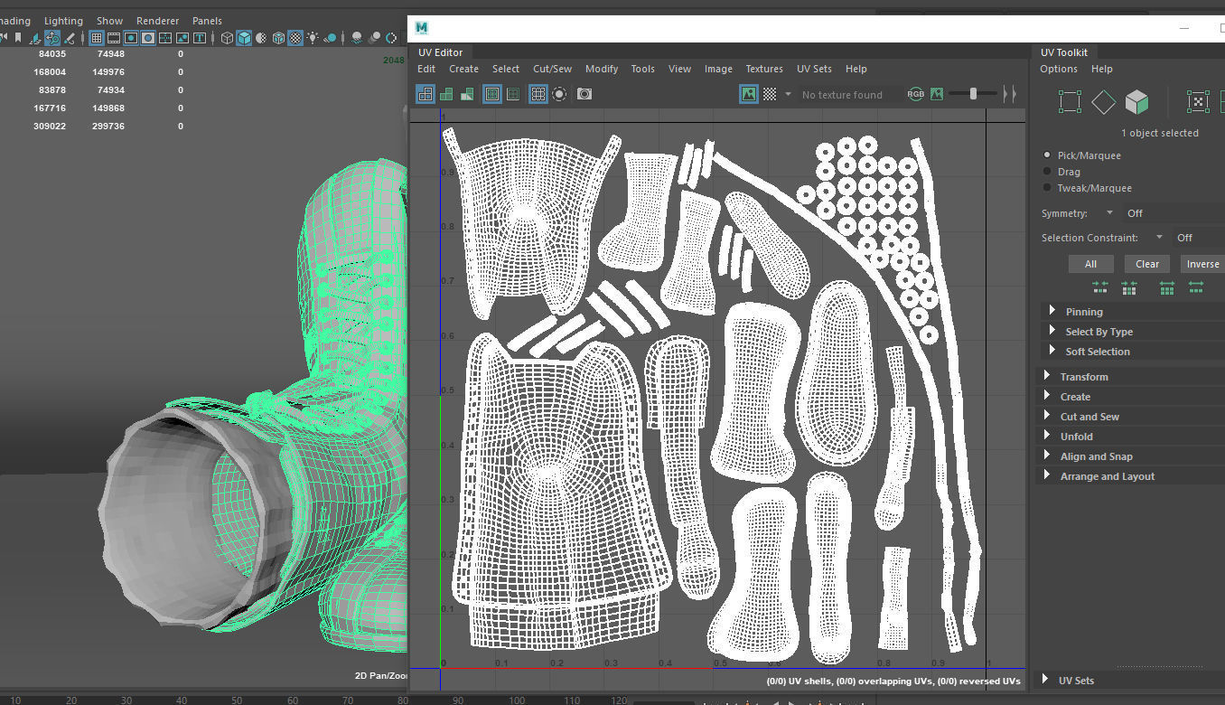Click the isolate select circular arrow icon
This screenshot has height=705, width=1225.
[391, 38]
